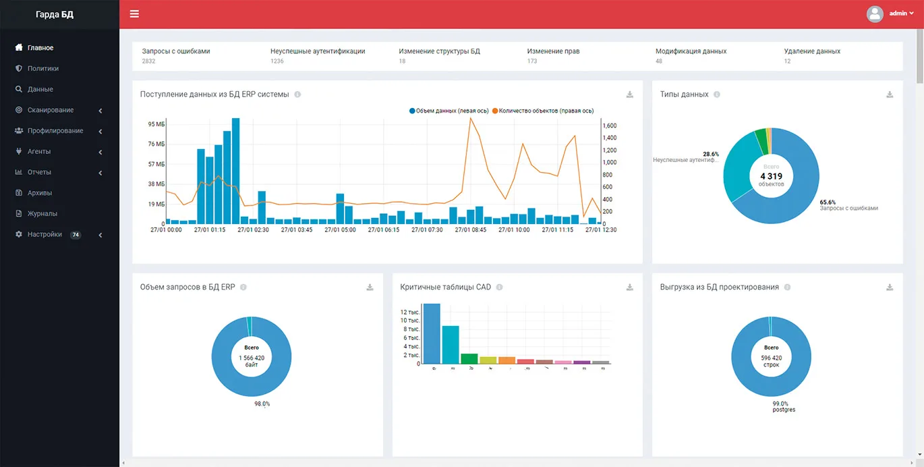Click the Профилирование users icon
924x467 pixels.
(19, 131)
